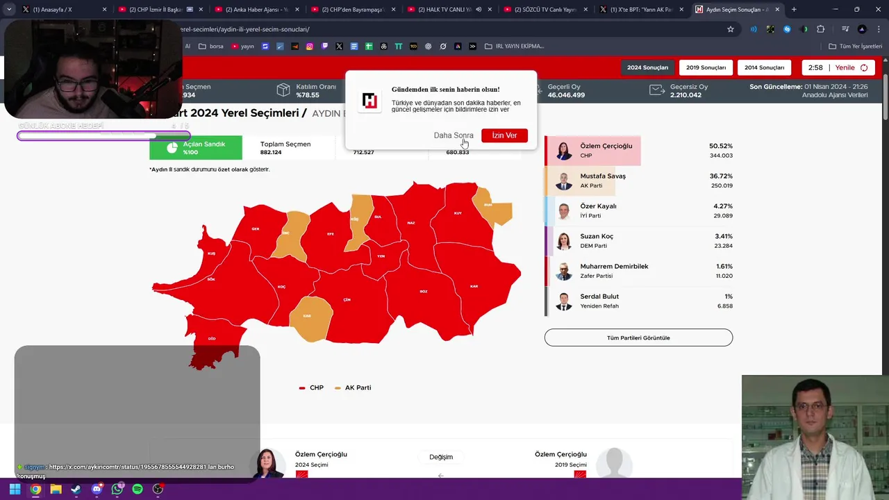Open the 'borsa' bookmark folder

tap(211, 47)
